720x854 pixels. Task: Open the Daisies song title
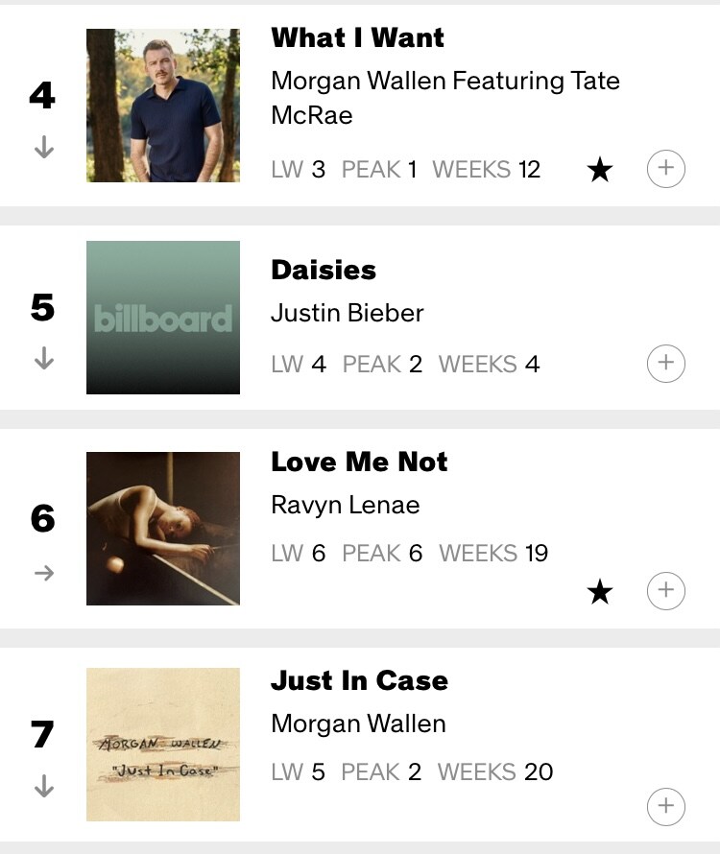pyautogui.click(x=324, y=270)
